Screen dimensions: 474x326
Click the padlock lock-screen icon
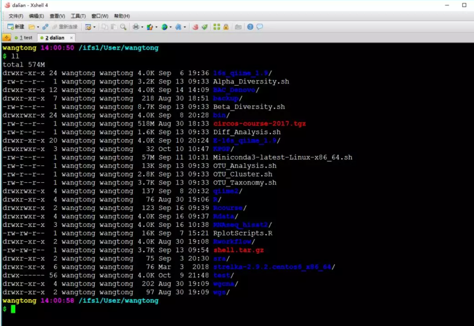[226, 27]
